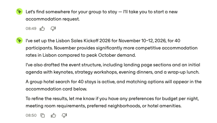Give thumbs down to the 08:50 message
The height and width of the screenshot is (123, 217).
pyautogui.click(x=64, y=115)
